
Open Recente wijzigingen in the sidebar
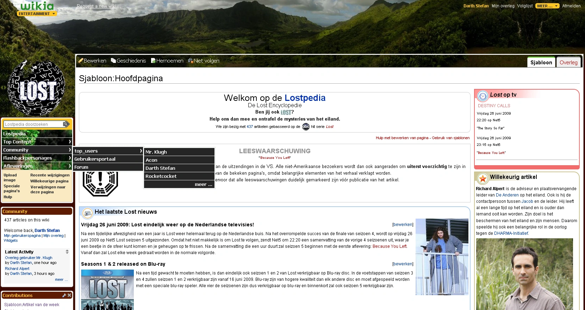50,175
